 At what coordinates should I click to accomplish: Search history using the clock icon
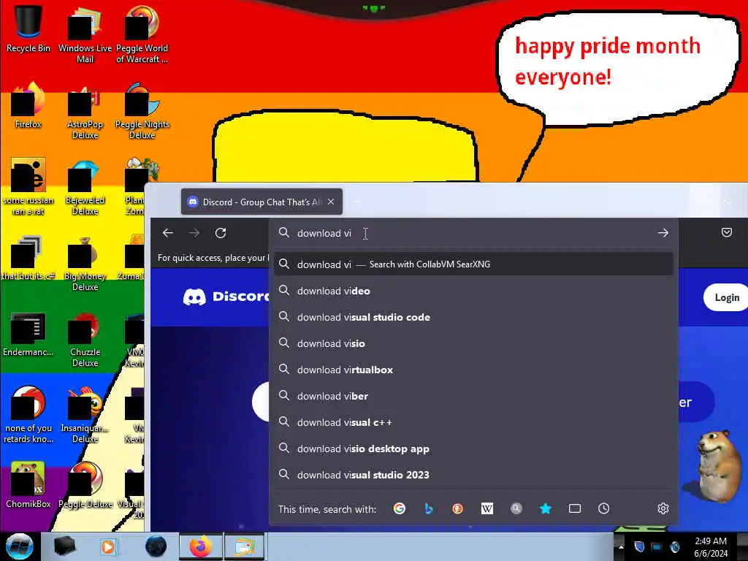[x=604, y=508]
